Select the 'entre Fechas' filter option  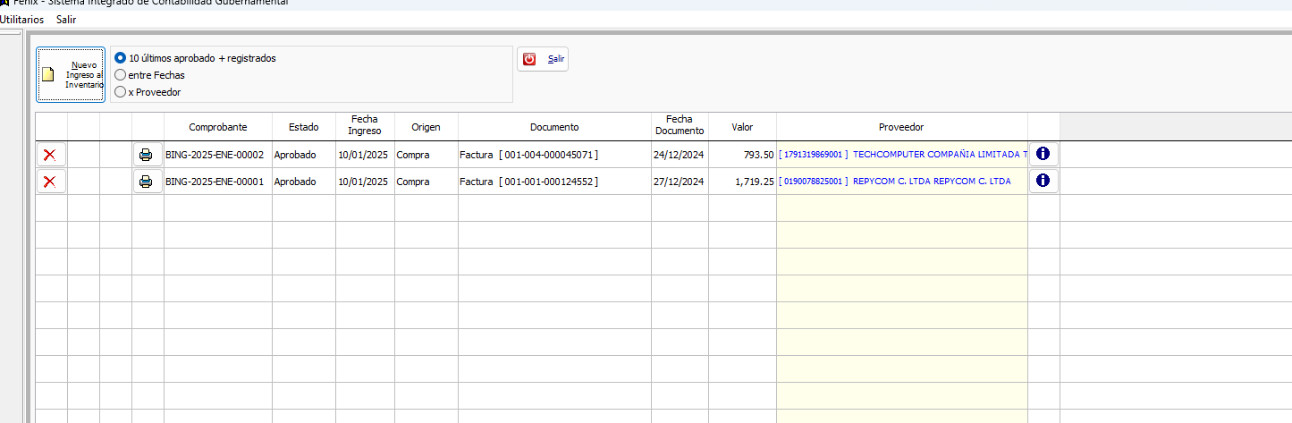point(121,75)
